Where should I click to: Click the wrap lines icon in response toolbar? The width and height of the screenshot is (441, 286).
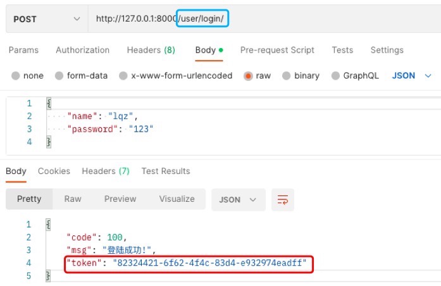(282, 199)
